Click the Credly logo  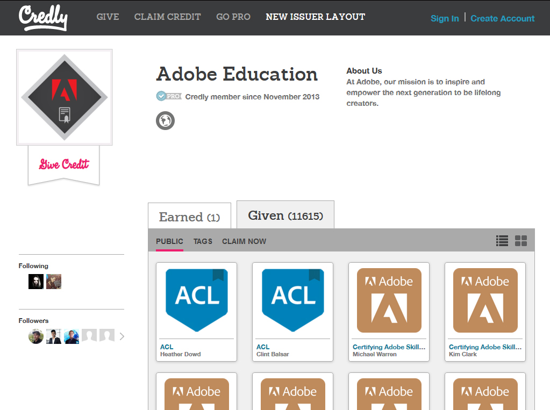coord(43,17)
